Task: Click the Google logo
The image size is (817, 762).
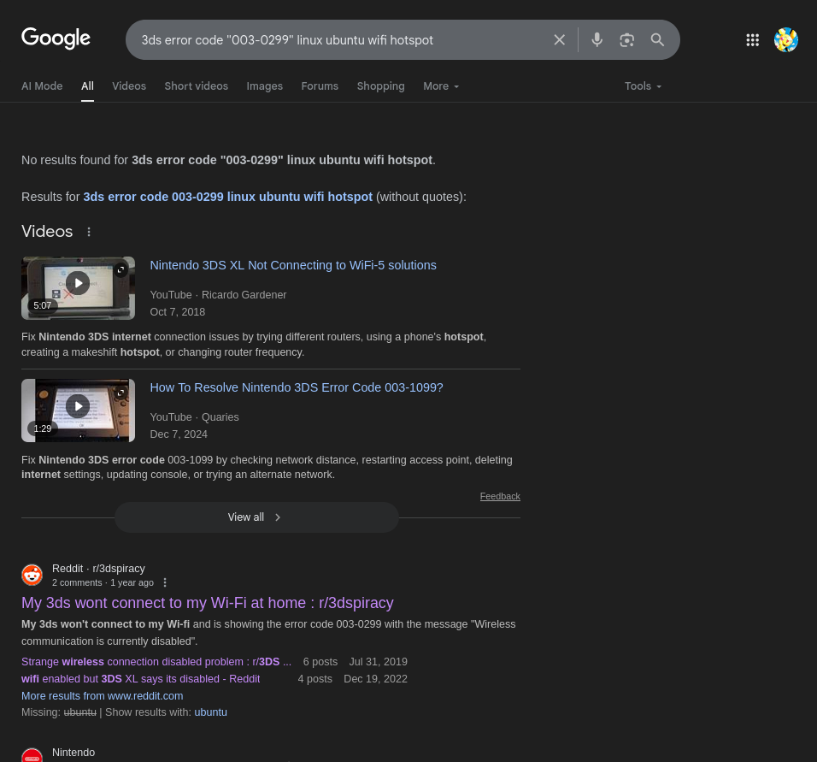Action: tap(56, 38)
